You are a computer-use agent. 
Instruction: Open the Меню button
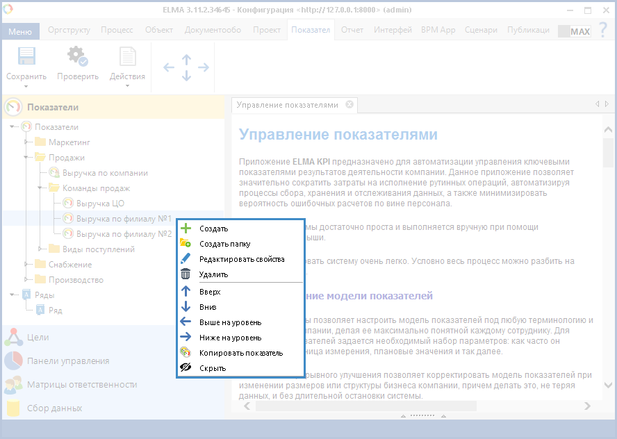coord(20,31)
